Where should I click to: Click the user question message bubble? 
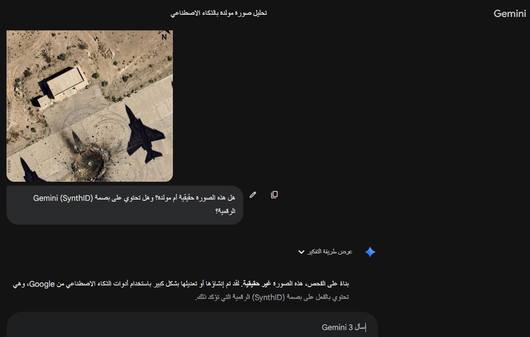125,205
